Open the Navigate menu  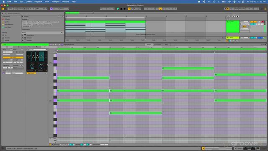(56, 2)
